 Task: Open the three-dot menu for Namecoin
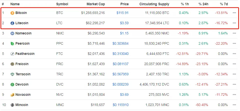[x=234, y=33]
